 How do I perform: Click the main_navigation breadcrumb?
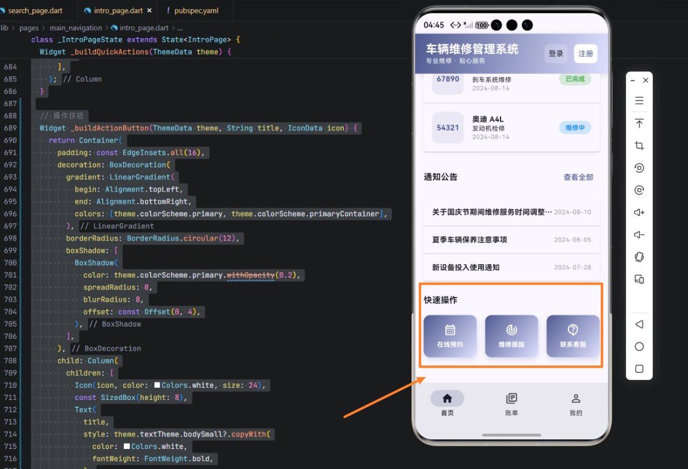[75, 28]
